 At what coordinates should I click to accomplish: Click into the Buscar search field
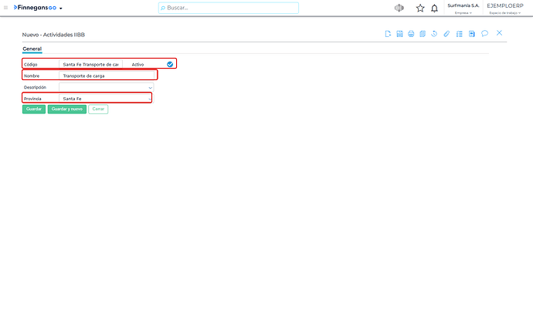(229, 8)
